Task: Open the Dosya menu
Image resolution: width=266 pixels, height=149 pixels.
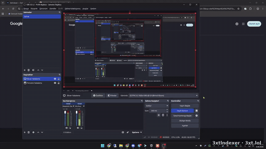Action: coord(26,9)
